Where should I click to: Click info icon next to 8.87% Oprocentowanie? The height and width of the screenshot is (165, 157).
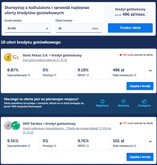click(x=29, y=75)
